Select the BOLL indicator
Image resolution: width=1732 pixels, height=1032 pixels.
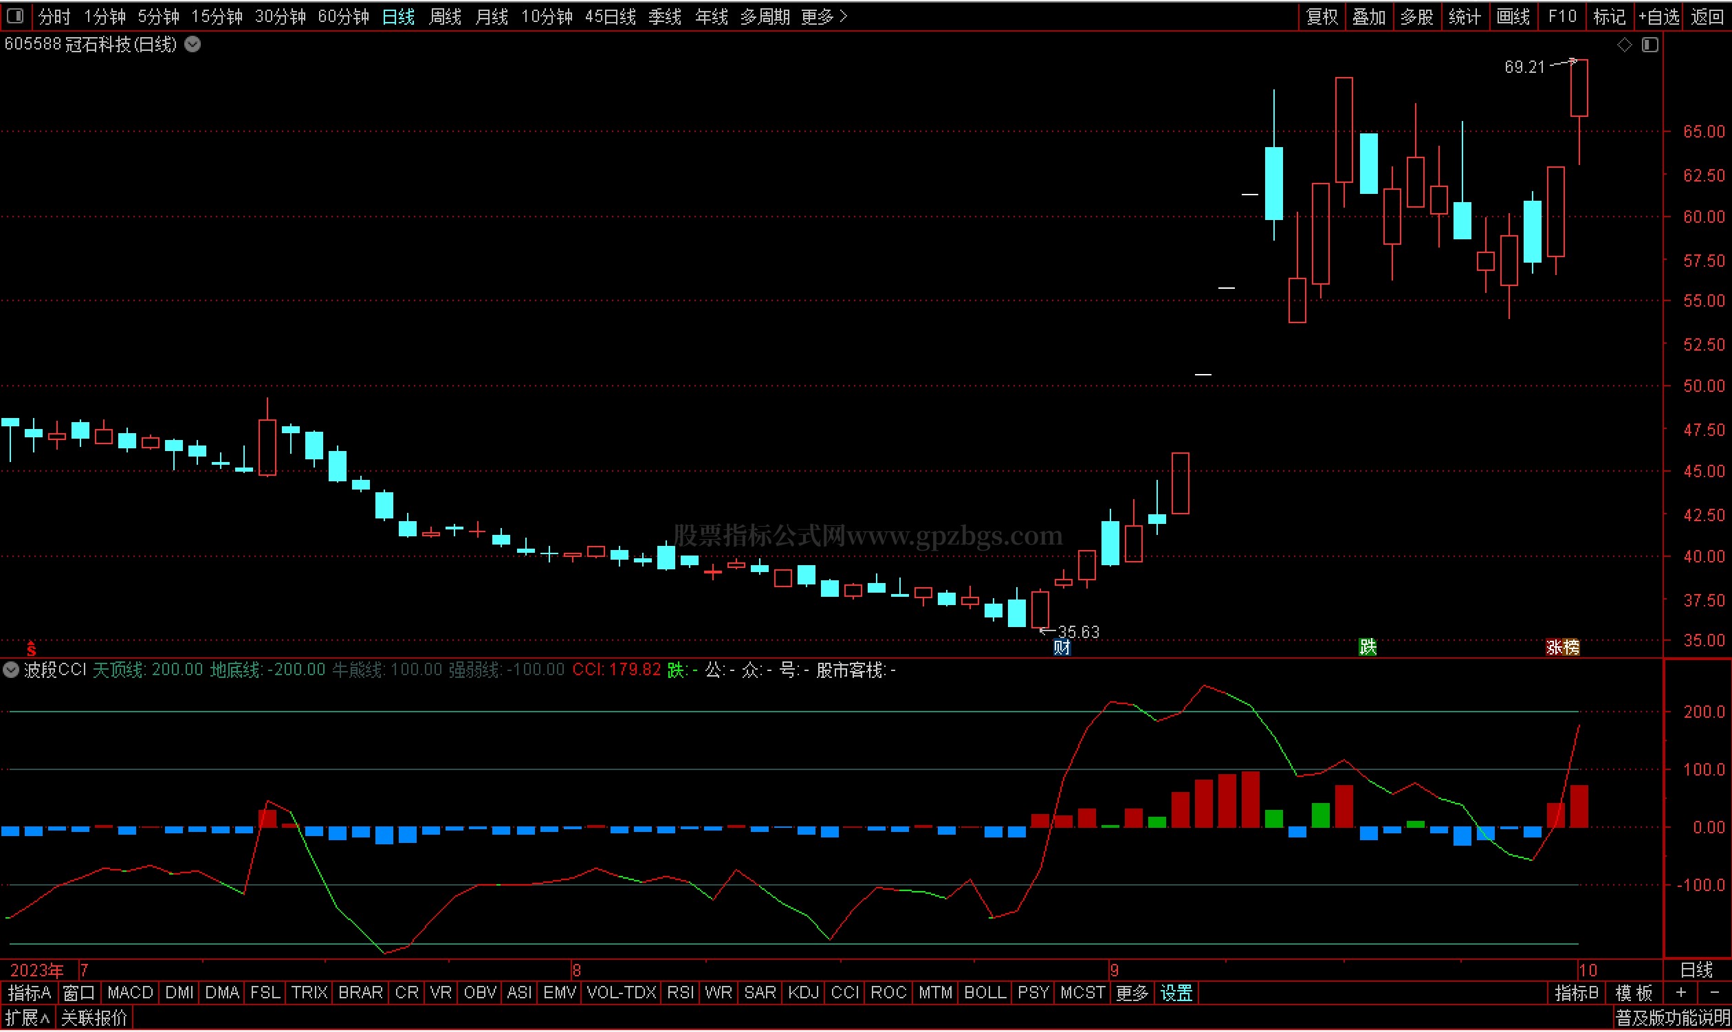[985, 993]
